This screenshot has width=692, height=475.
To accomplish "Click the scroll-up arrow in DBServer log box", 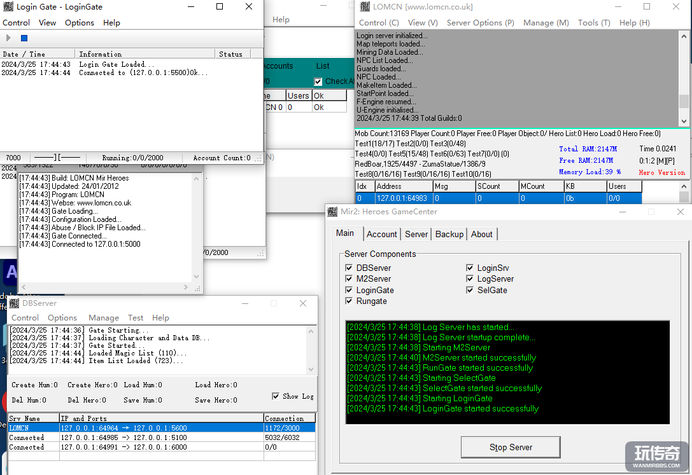I will (311, 331).
